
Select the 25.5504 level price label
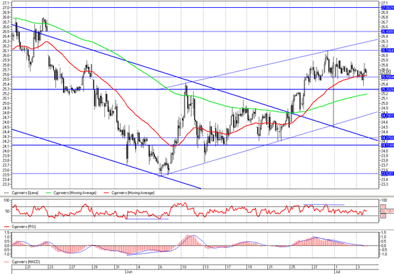tap(387, 77)
